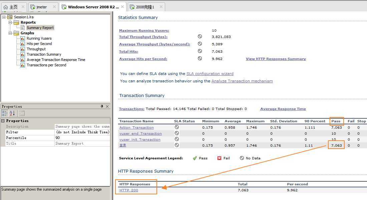Click the Transaction Name column header
This screenshot has width=367, height=200.
136,121
